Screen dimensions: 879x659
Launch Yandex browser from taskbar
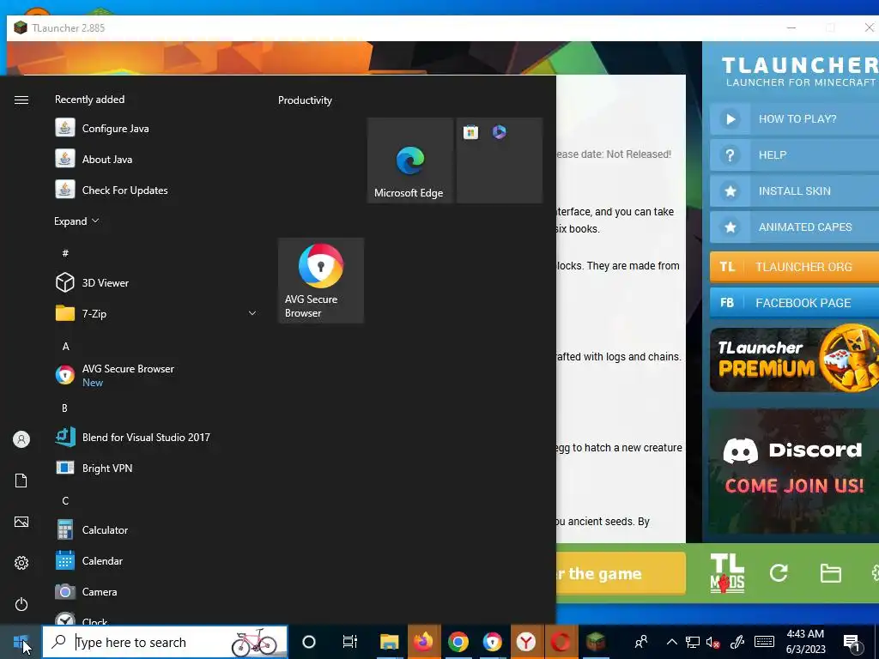pyautogui.click(x=526, y=642)
